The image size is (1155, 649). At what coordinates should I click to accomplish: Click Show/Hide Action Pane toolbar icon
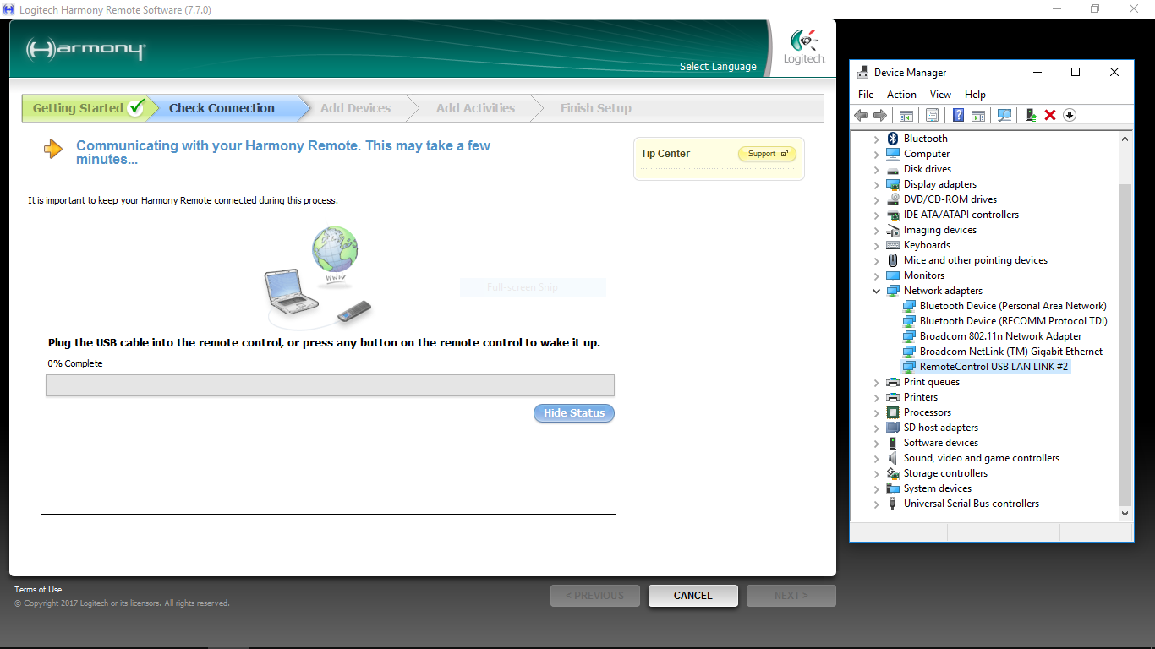[978, 115]
